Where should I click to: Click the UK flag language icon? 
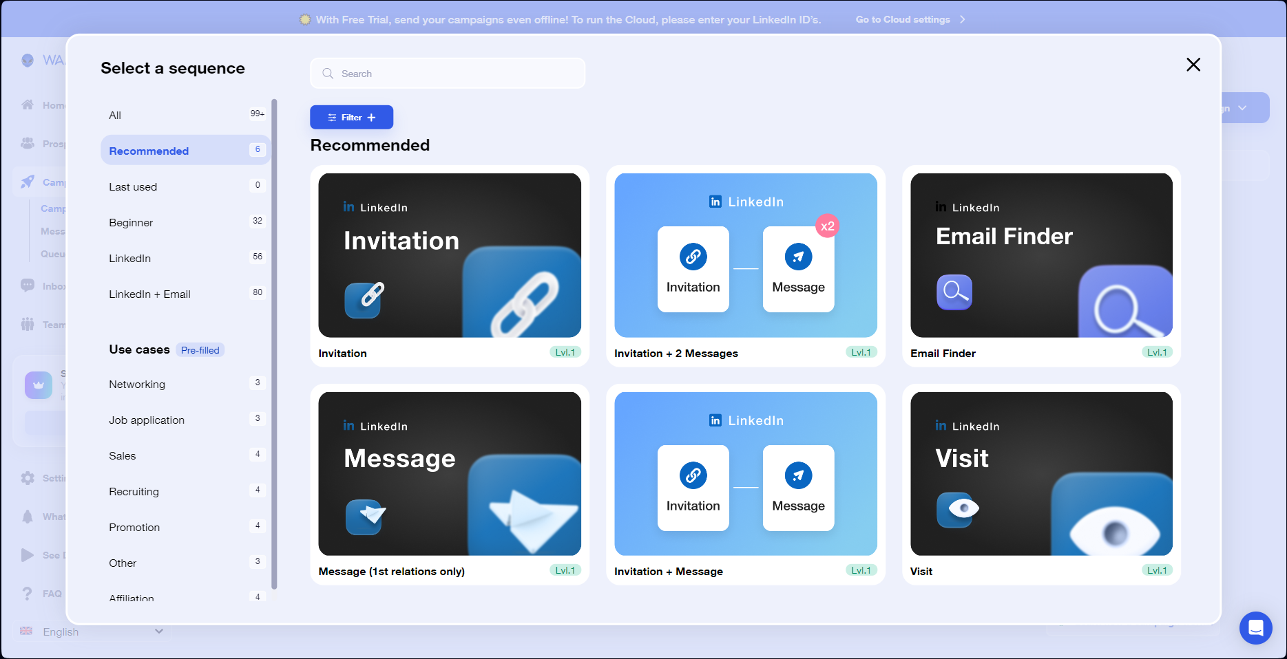[x=26, y=631]
